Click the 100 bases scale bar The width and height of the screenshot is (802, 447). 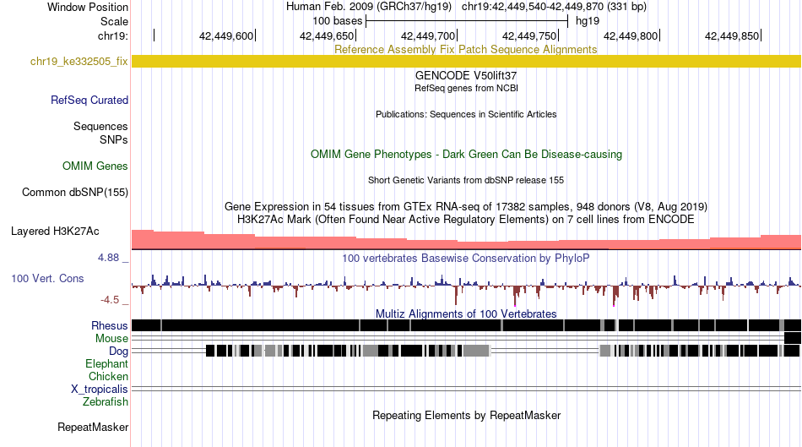(467, 21)
